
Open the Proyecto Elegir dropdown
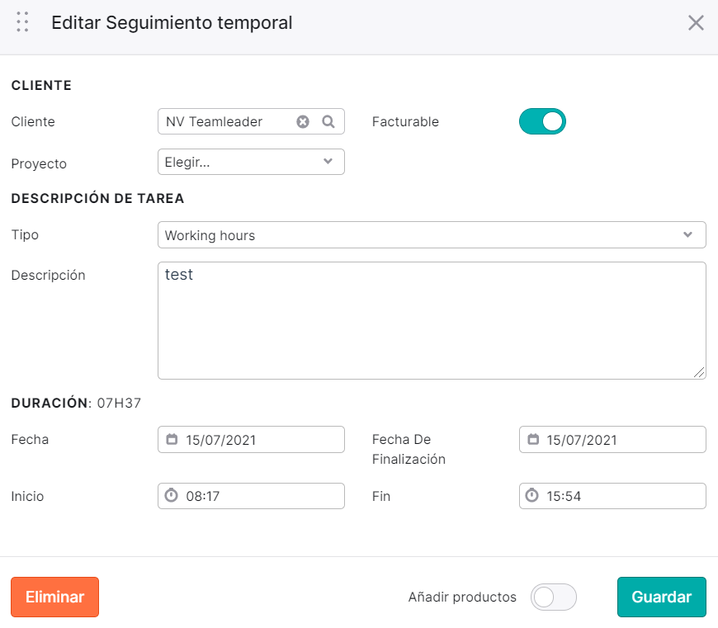(251, 162)
